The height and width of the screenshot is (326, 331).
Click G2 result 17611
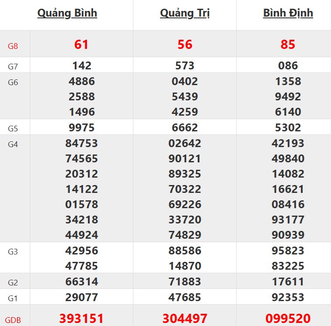288,281
